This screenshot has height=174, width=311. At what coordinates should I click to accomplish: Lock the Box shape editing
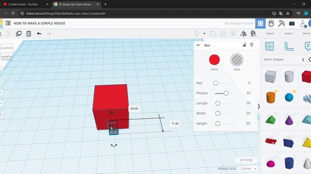tap(244, 45)
